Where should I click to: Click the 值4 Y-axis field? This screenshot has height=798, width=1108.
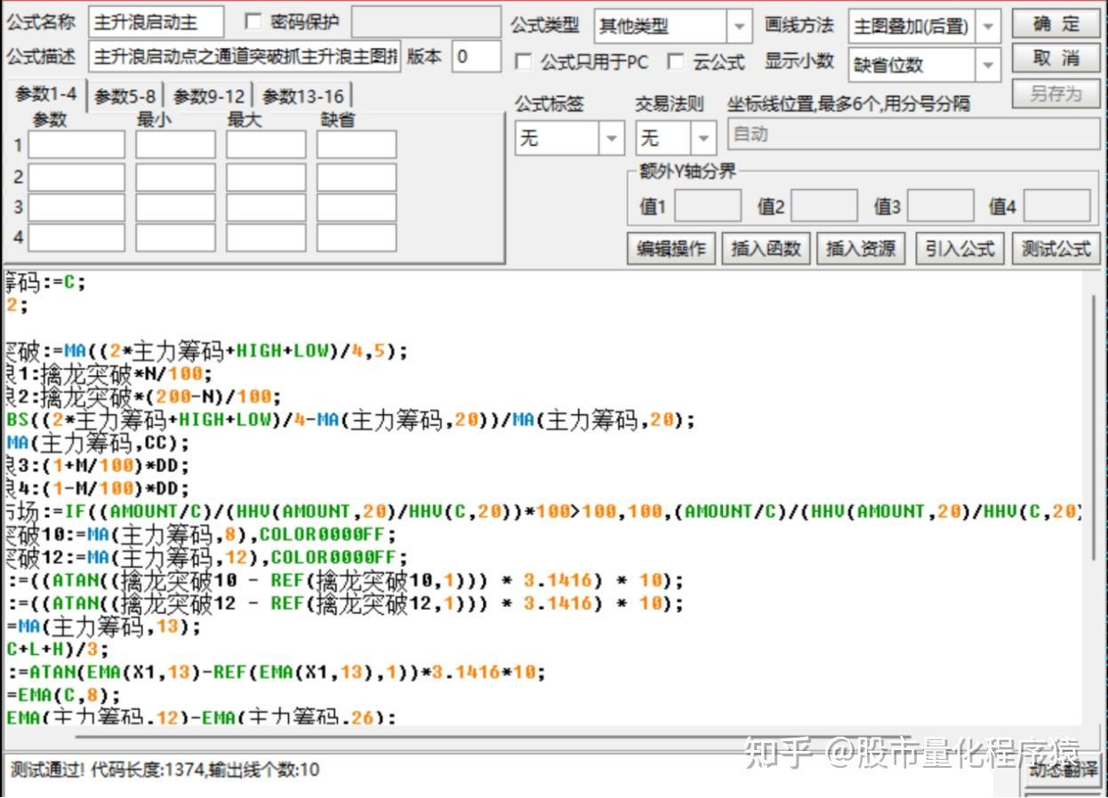1056,206
